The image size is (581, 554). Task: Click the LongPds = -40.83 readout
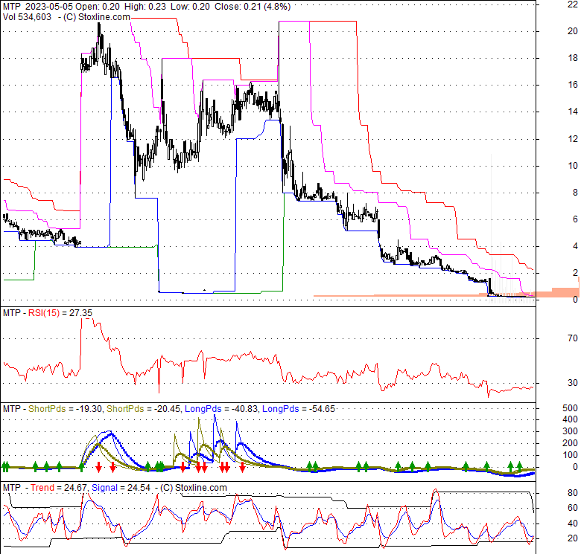pyautogui.click(x=220, y=409)
